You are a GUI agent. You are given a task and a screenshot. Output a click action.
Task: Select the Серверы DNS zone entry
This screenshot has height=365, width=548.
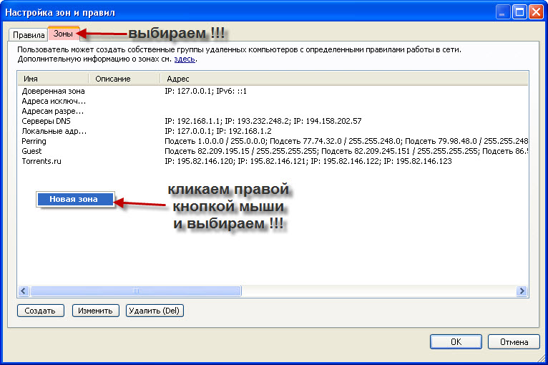tap(48, 122)
